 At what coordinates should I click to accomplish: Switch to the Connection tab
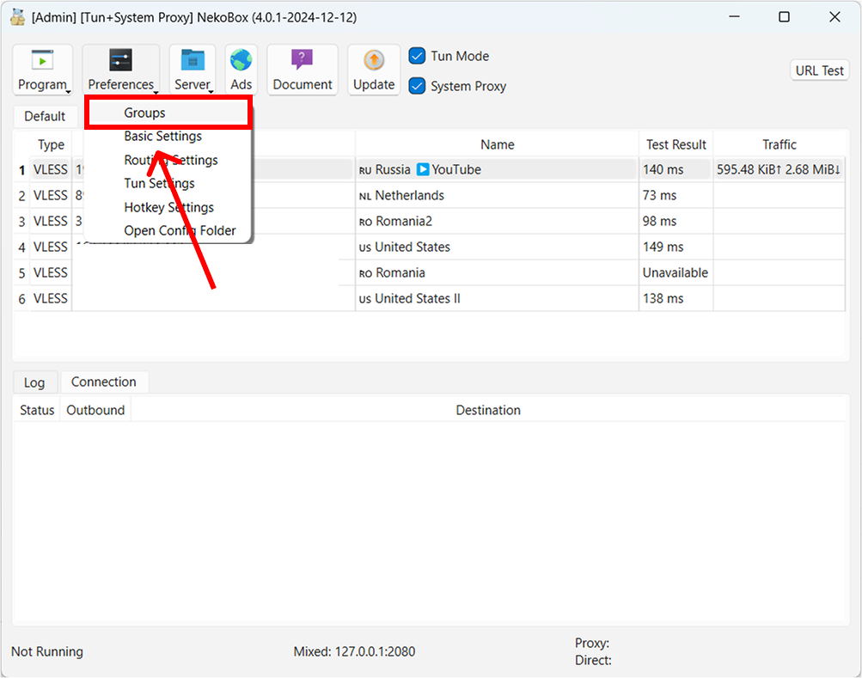pyautogui.click(x=104, y=382)
